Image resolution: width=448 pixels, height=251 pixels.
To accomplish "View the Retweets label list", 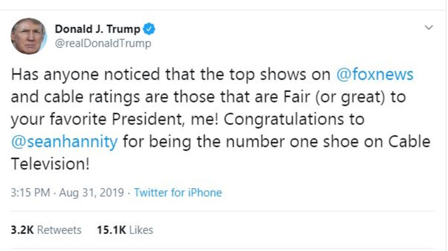I will click(59, 230).
